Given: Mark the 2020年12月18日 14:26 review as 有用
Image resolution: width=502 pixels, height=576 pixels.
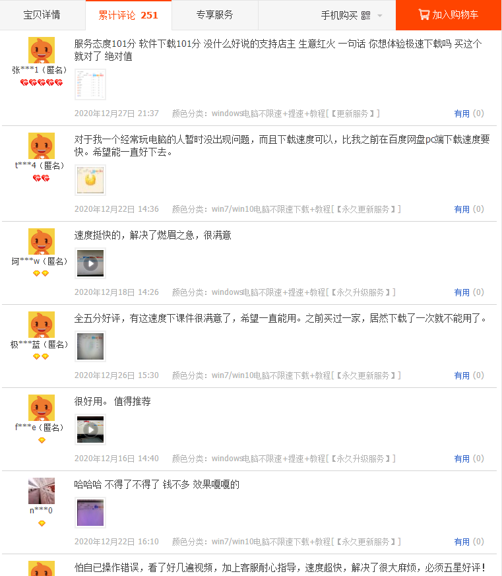Looking at the screenshot, I should coord(462,292).
